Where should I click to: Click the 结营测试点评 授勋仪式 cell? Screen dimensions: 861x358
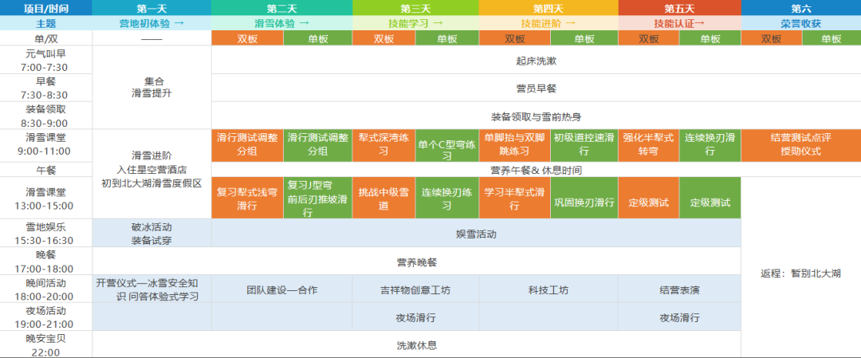[x=800, y=145]
